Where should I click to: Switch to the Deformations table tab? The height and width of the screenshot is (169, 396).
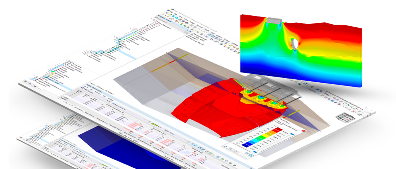click(79, 109)
